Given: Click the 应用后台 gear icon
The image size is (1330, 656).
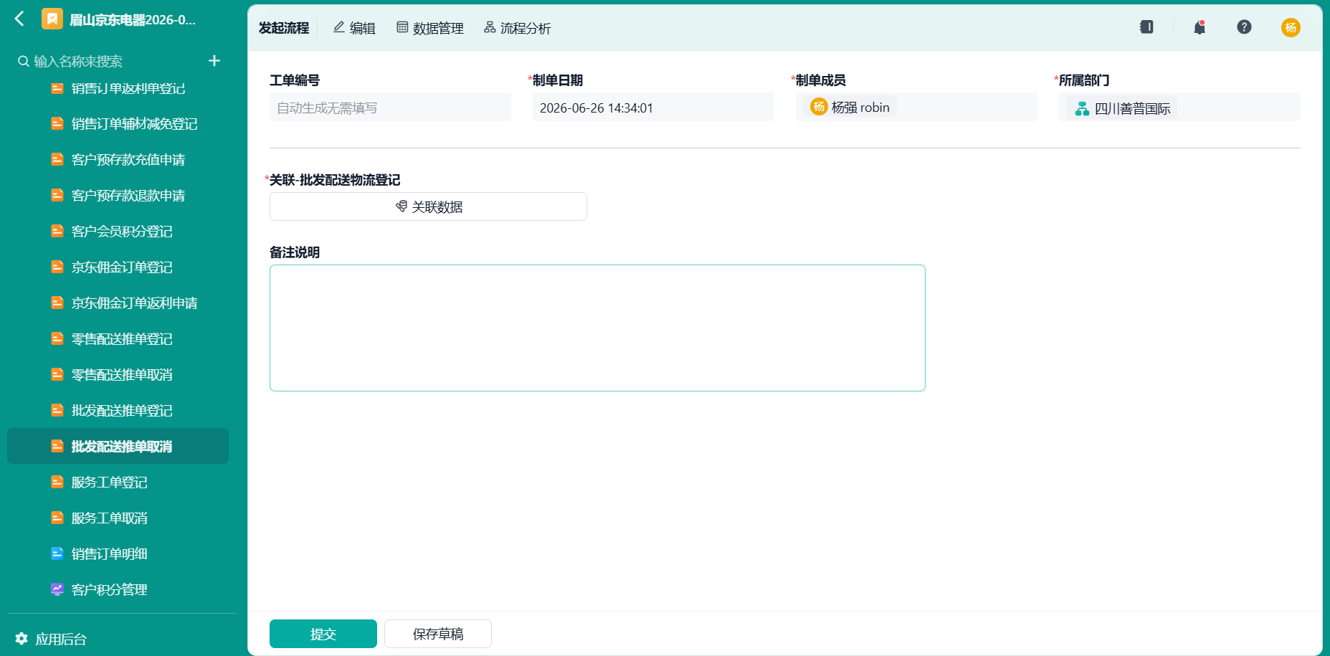Looking at the screenshot, I should [22, 639].
